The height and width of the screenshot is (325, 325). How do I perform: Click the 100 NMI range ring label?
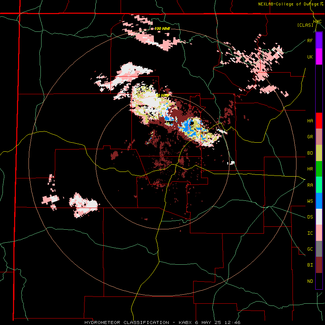(x=162, y=29)
